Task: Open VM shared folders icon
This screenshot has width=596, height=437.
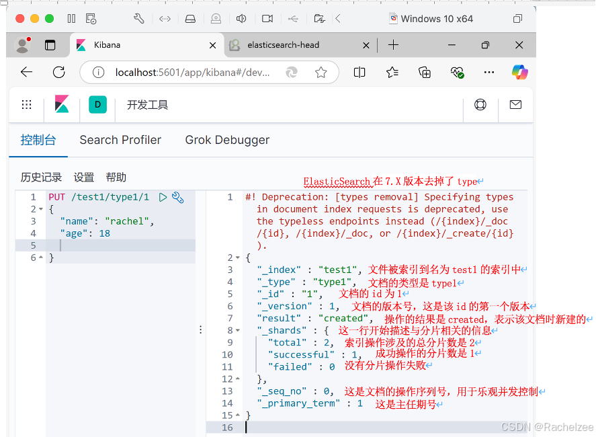Action: point(319,19)
